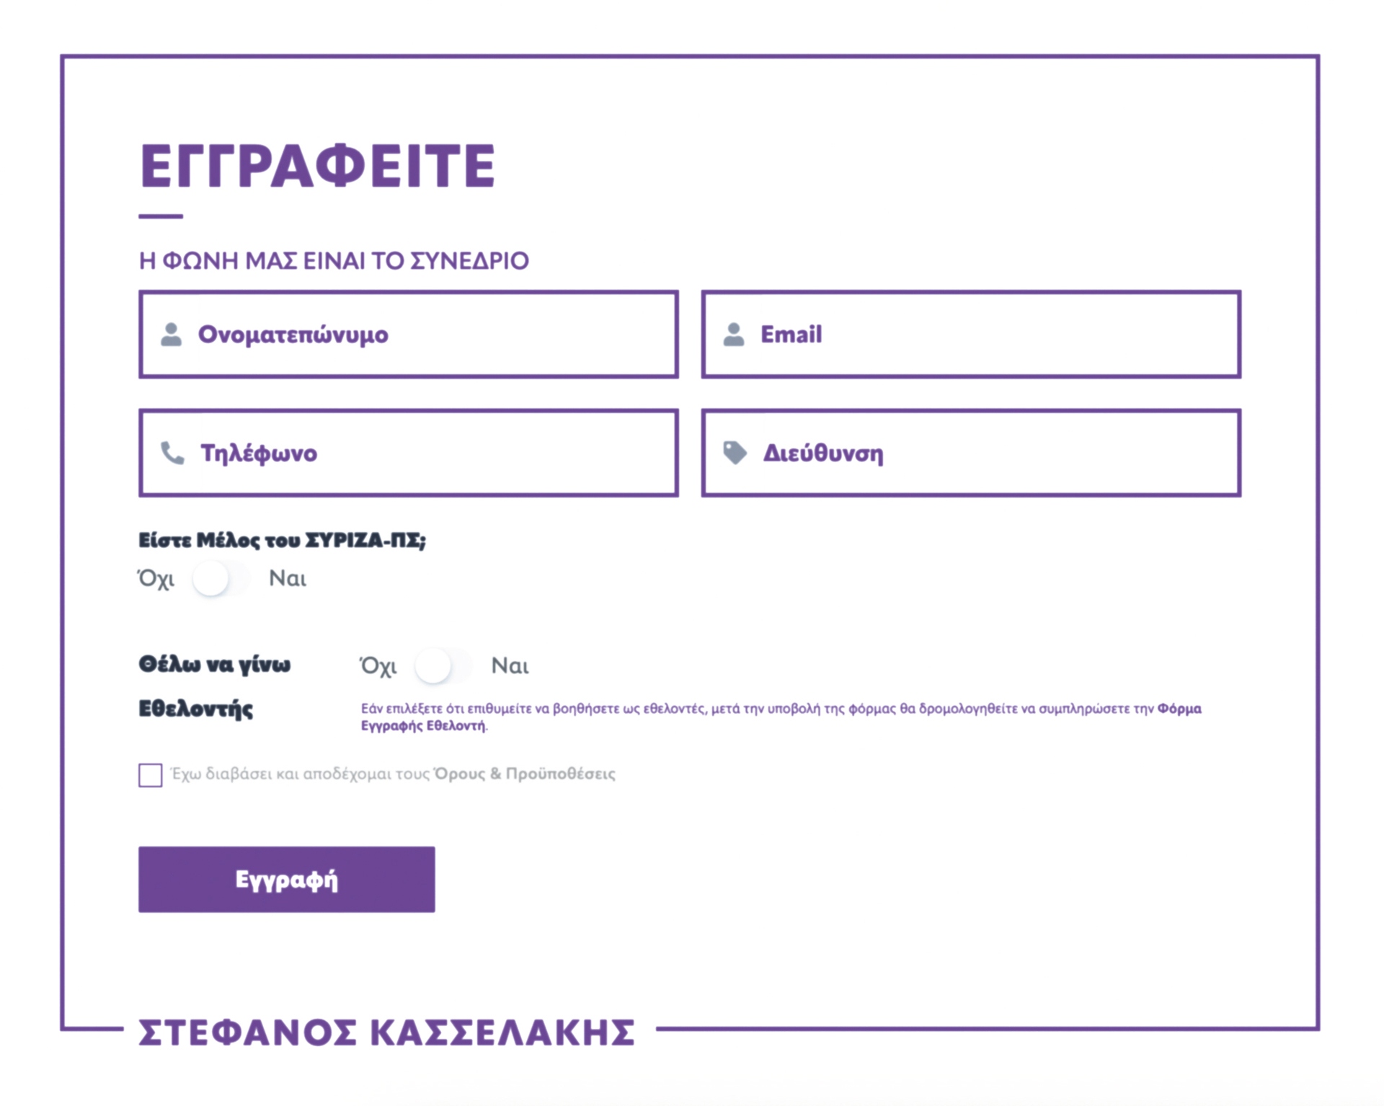Click the tag icon in Διεύθυνση field
1384x1106 pixels.
click(735, 453)
